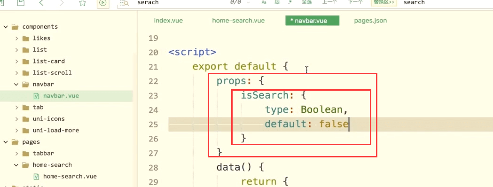This screenshot has width=493, height=187.
Task: Click the pages folder icon
Action: [15, 142]
